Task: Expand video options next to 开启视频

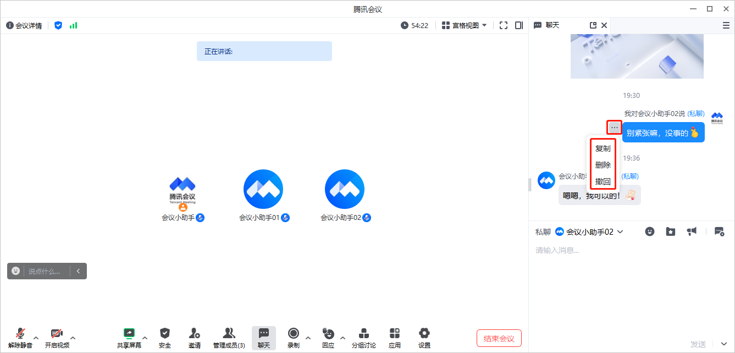Action: pos(73,338)
